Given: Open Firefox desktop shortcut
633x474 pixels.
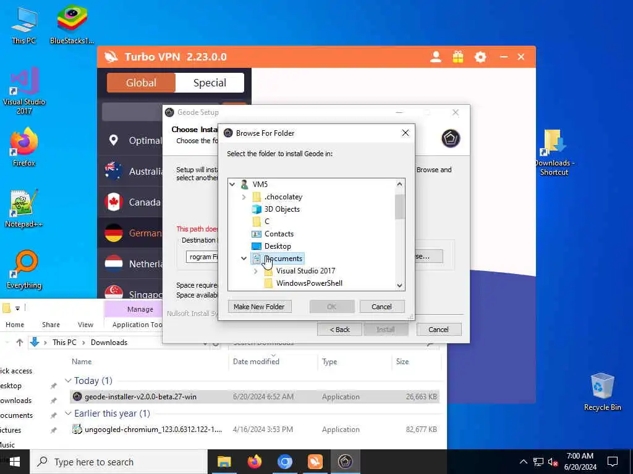Looking at the screenshot, I should coord(24,147).
